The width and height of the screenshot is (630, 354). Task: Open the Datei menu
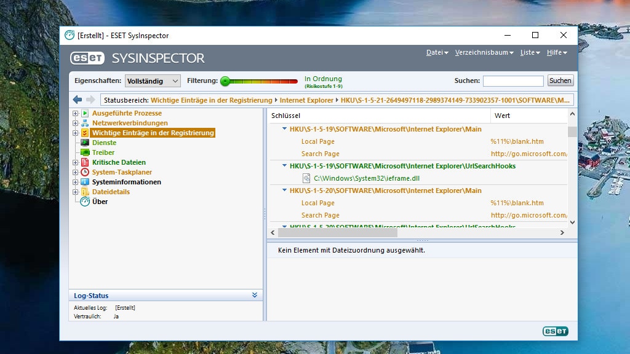coord(437,53)
